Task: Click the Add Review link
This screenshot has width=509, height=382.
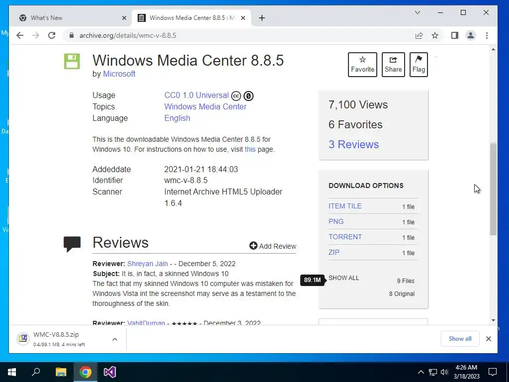Action: [x=273, y=246]
